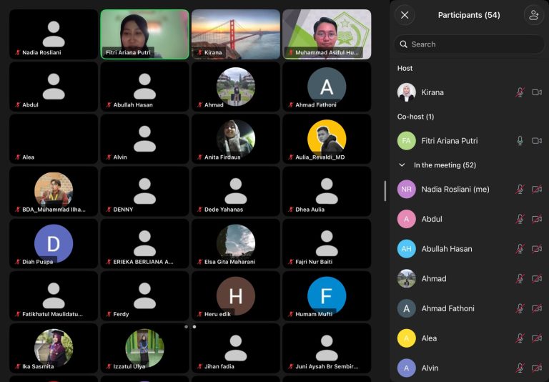Select Elsa Gita Maharani tile
The image size is (549, 382).
[236, 243]
